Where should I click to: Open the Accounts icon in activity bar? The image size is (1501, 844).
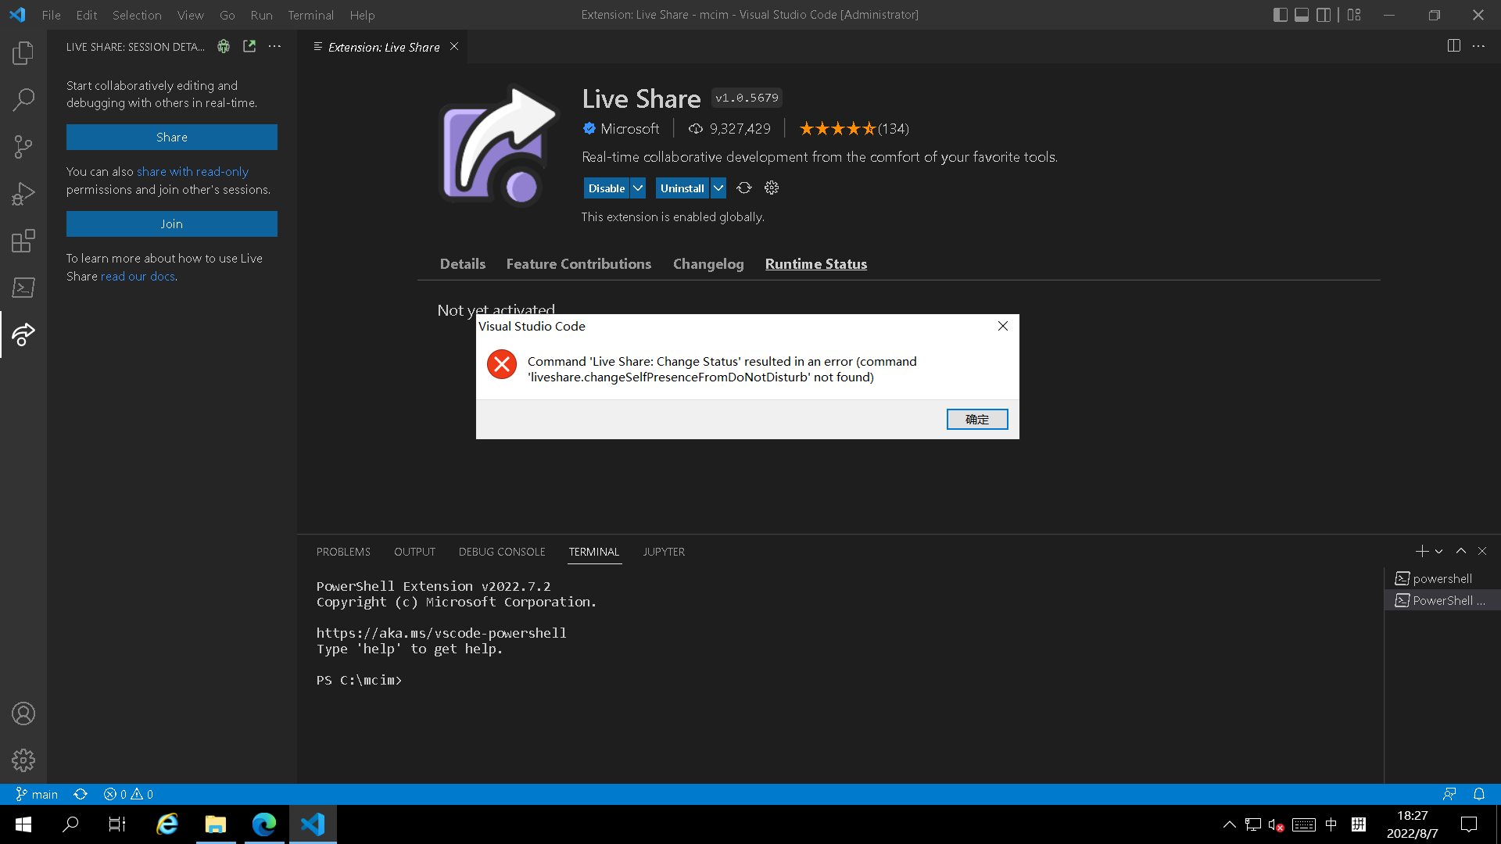[23, 713]
